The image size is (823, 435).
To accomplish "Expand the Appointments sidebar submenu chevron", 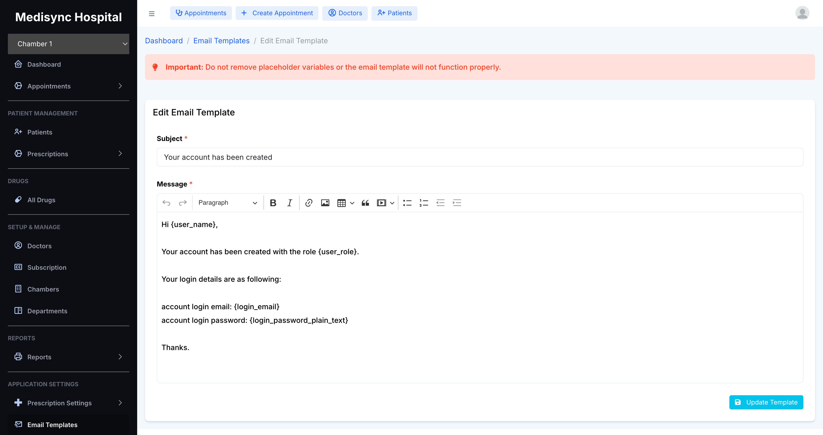I will coord(120,86).
